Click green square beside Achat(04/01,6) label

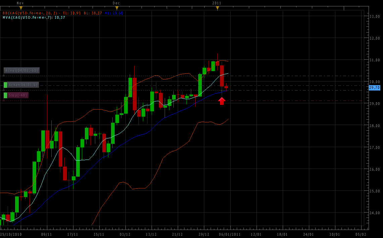[x=5, y=85]
